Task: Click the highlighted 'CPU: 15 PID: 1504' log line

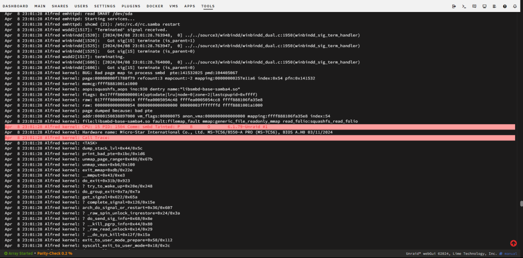Action: [259, 127]
